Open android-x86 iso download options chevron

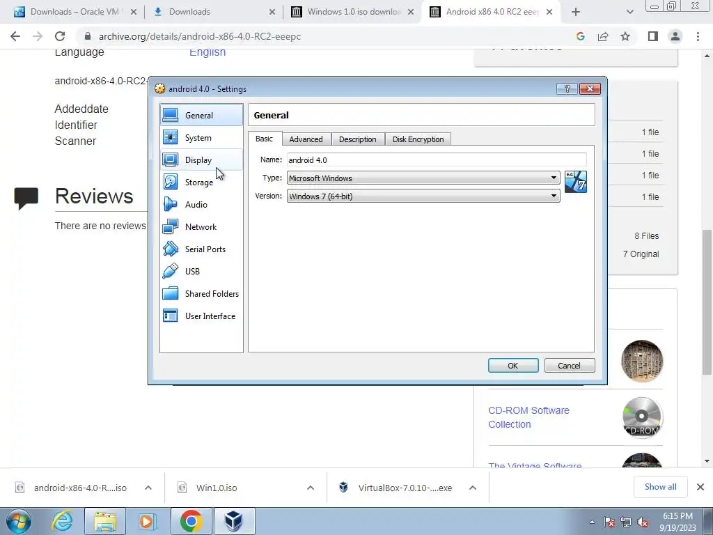[x=148, y=488]
